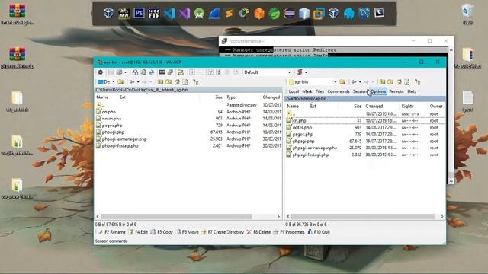Expand the local back history arrow
This screenshot has width=488, height=274.
click(x=138, y=82)
